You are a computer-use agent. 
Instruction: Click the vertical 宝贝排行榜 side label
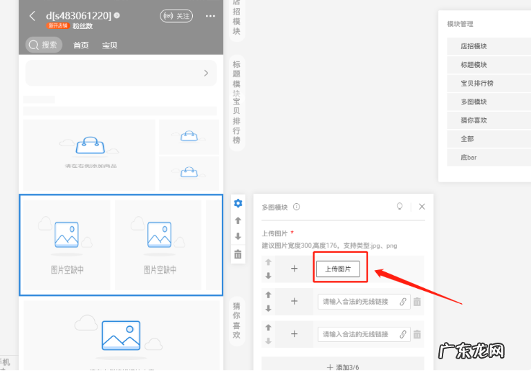(236, 121)
